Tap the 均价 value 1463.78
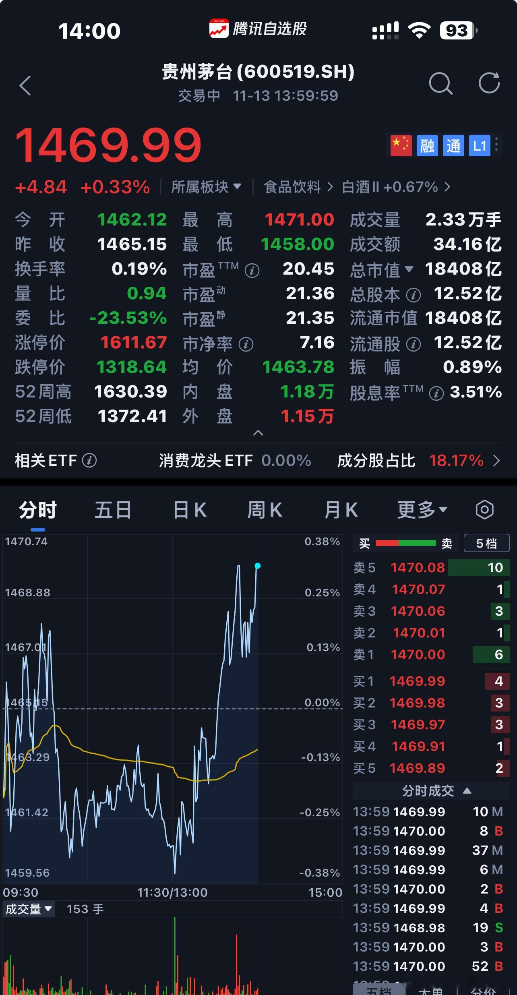Screen dimensions: 517x995 tap(298, 367)
